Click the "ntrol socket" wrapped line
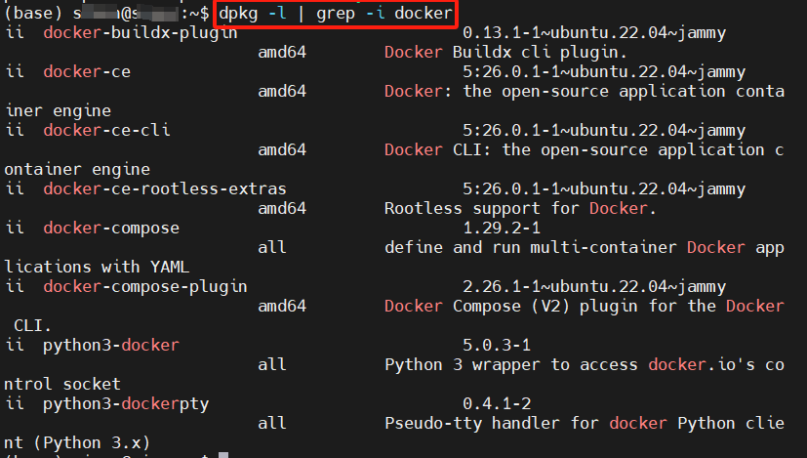 click(x=62, y=384)
